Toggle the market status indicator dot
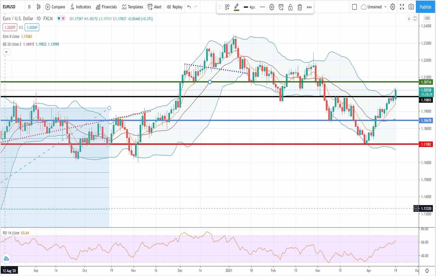Screen dimensions: 436x276 [x=59, y=19]
